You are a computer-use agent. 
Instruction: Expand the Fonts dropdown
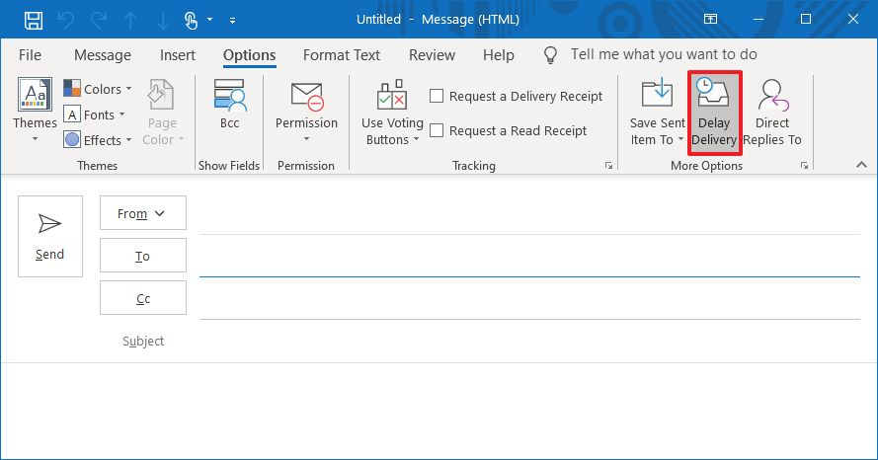(97, 115)
